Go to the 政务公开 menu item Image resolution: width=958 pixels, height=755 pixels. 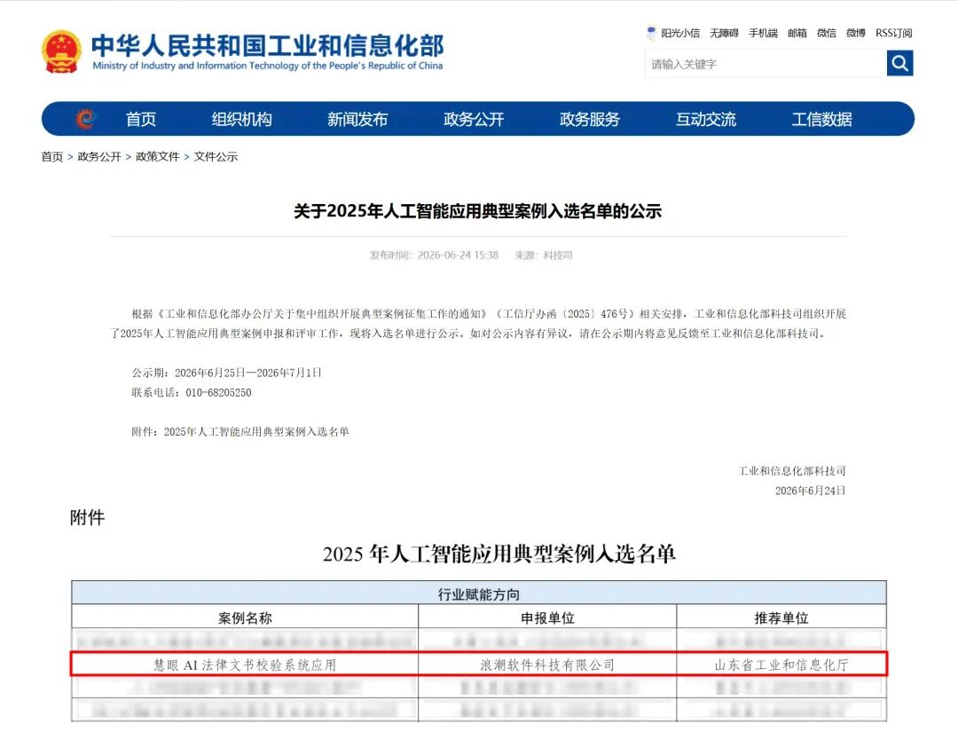tap(474, 119)
